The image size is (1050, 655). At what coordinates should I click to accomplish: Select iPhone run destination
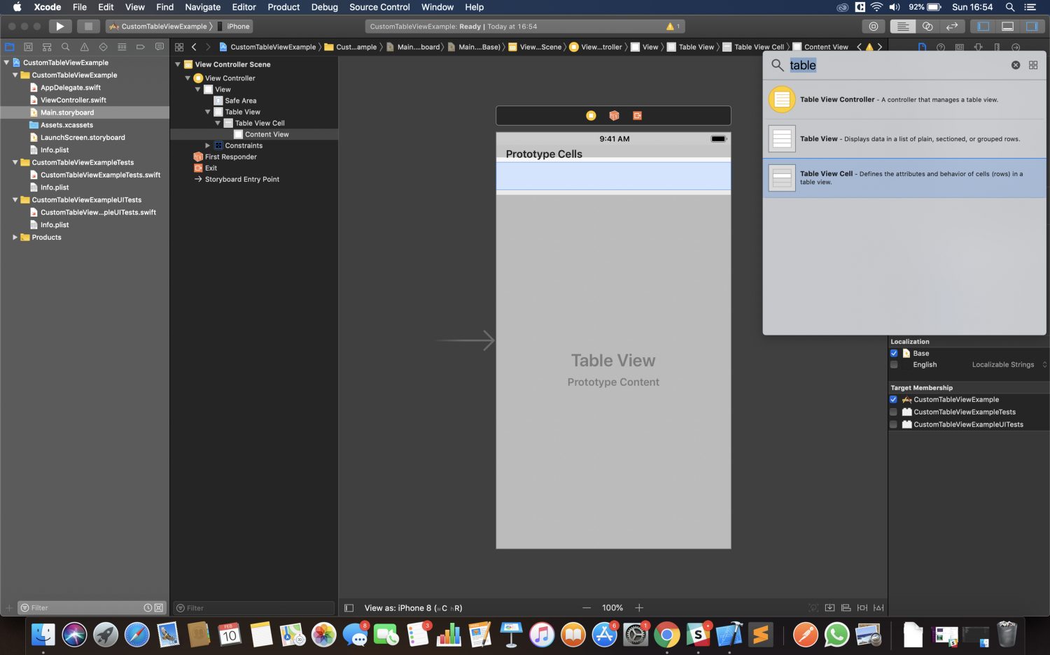point(234,27)
